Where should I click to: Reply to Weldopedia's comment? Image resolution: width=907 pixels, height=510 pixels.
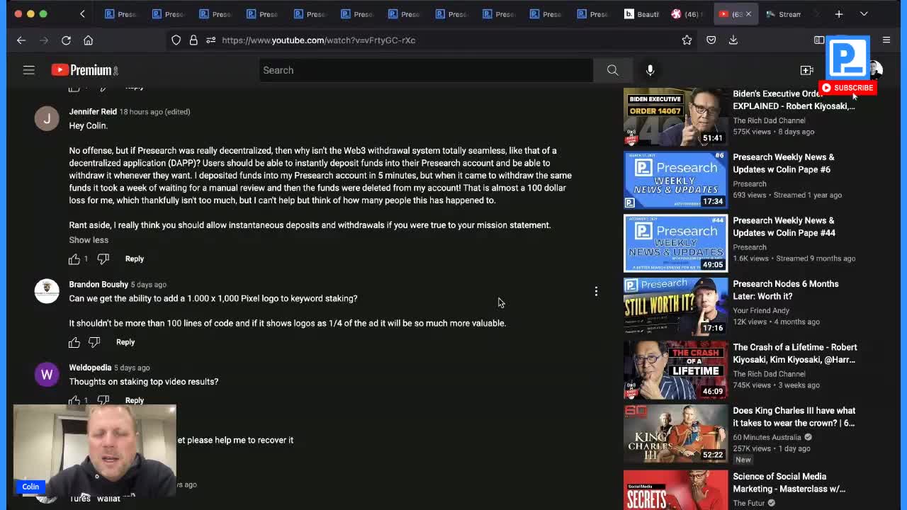coord(134,400)
